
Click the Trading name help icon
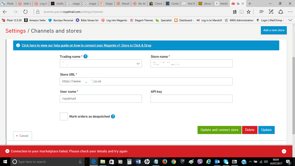point(85,56)
